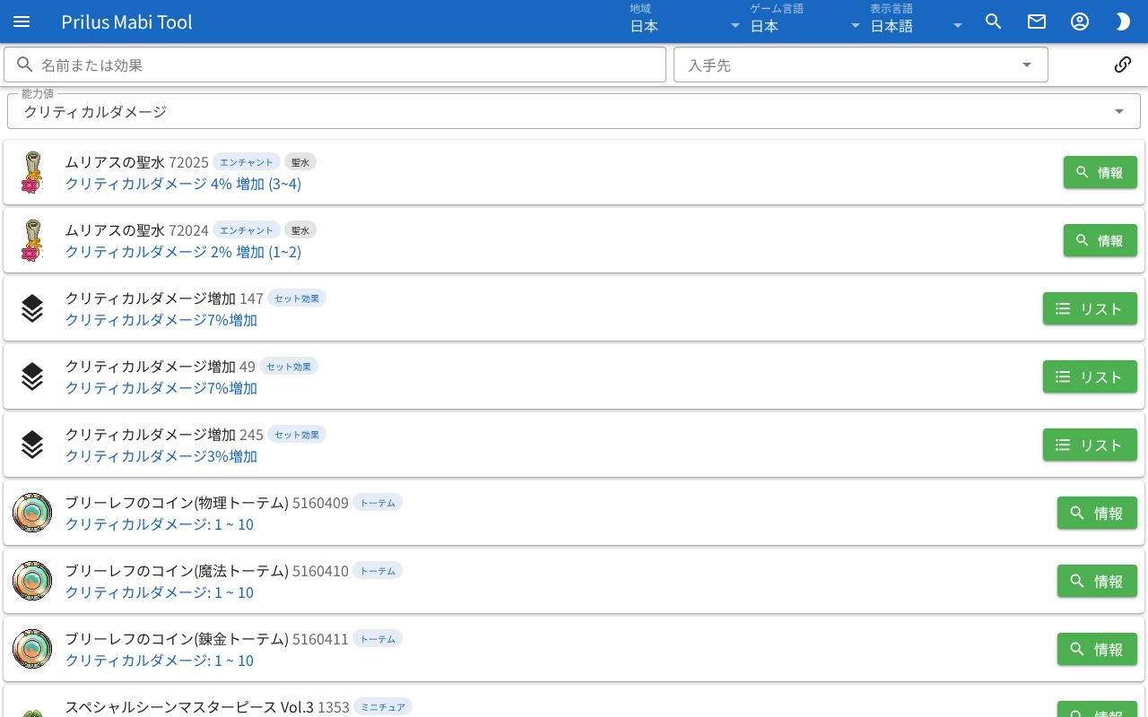Screen dimensions: 1148x717
Task: Click the set-effect 245 stack icon
Action: coord(32,445)
